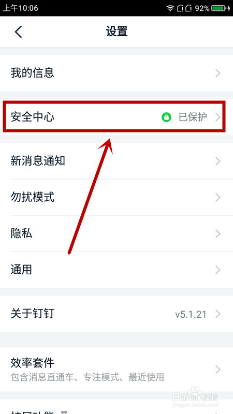Tap the Wi-Fi status icon
233x414 pixels.
tap(170, 8)
